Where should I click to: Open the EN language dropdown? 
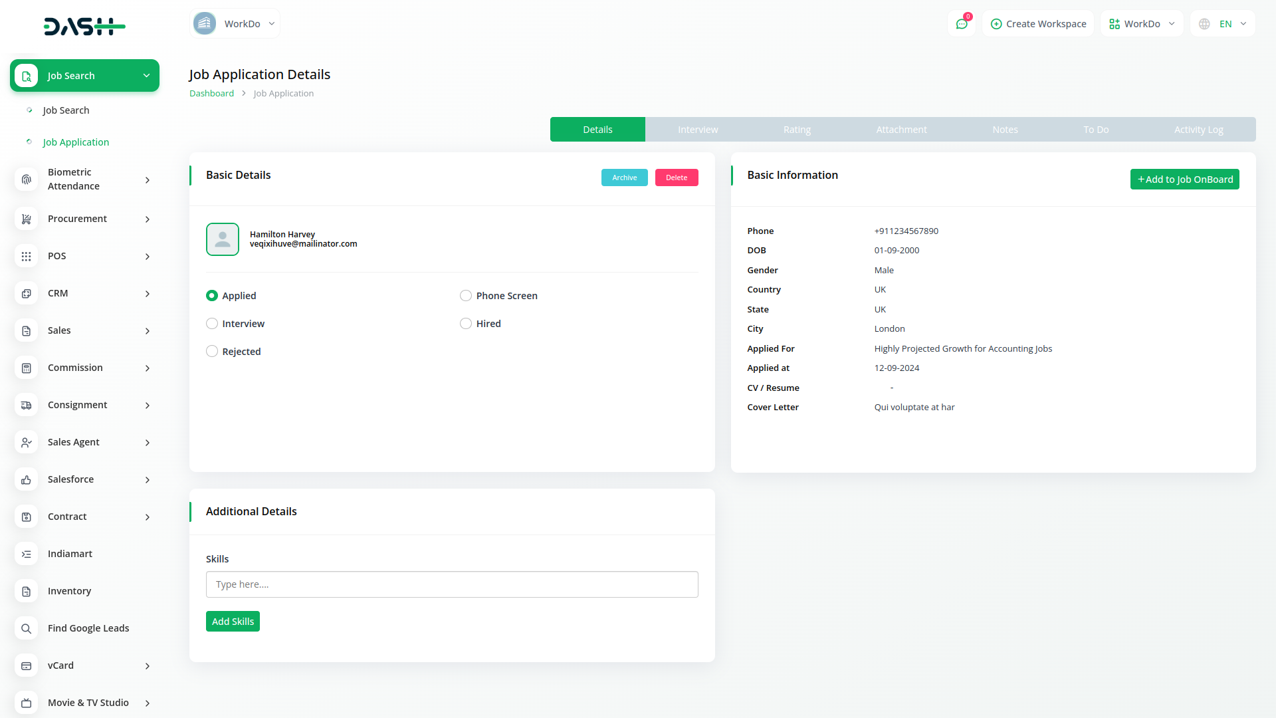1223,24
